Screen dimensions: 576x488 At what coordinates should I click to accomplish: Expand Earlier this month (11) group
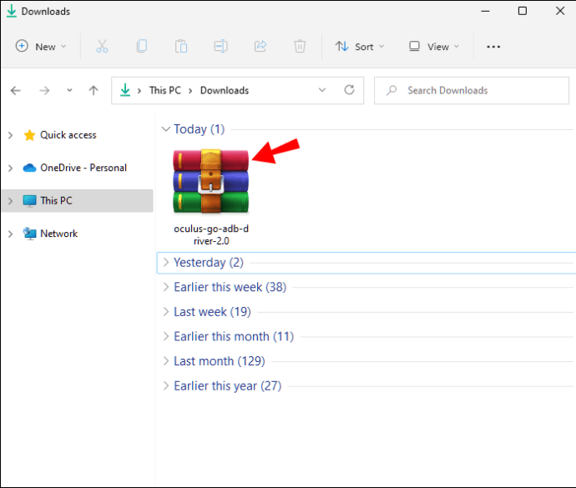click(166, 336)
